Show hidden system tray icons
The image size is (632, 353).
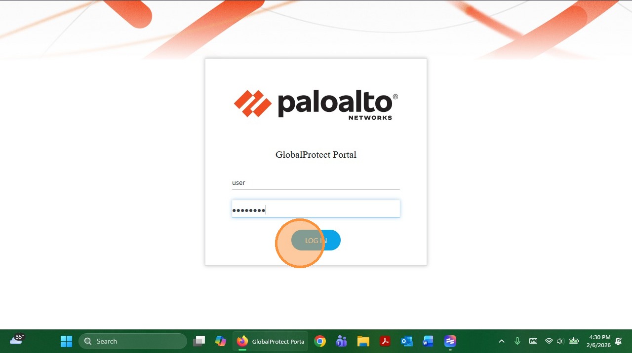coord(502,341)
